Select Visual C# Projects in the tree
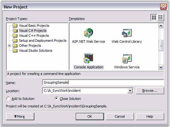 point(33,31)
